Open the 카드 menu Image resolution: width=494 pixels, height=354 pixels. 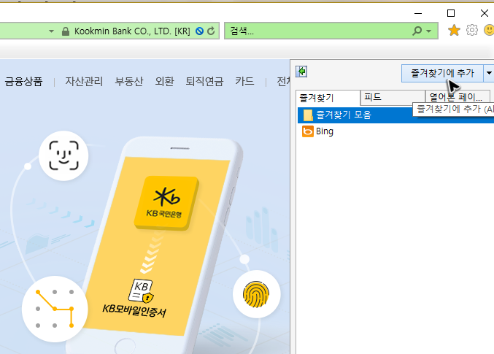point(244,82)
